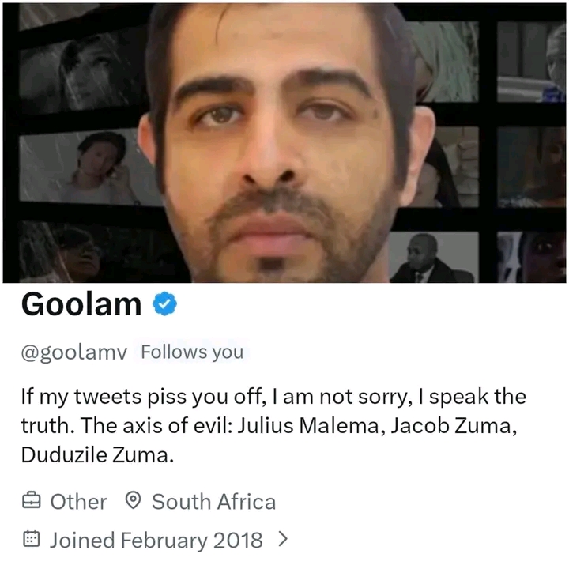Click the Other category label
569x569 pixels.
click(78, 502)
